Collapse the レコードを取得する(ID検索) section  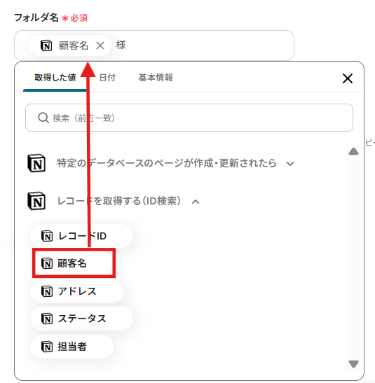pyautogui.click(x=119, y=201)
